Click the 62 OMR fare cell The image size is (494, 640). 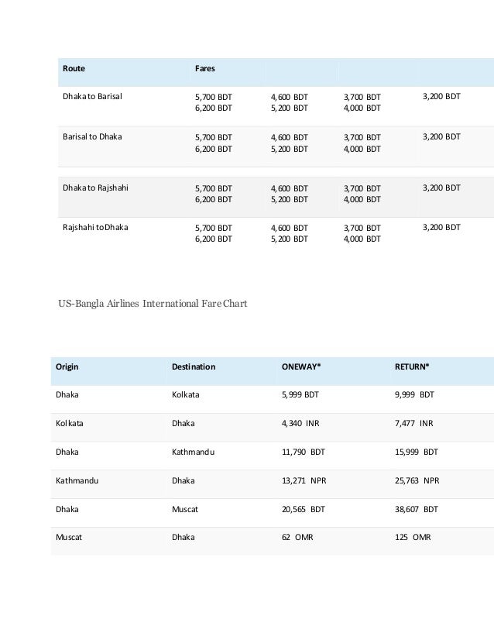click(297, 537)
